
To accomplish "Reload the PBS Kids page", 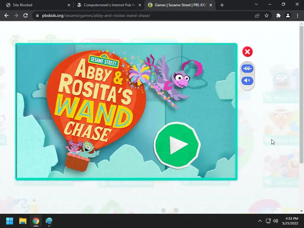I will click(26, 15).
